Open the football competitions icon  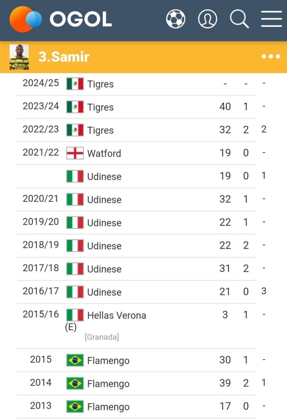(x=175, y=19)
